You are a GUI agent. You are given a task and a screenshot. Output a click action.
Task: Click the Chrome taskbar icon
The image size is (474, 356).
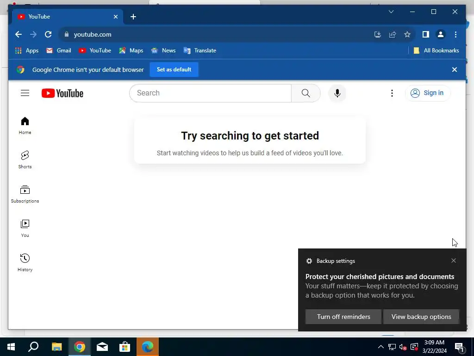click(80, 347)
